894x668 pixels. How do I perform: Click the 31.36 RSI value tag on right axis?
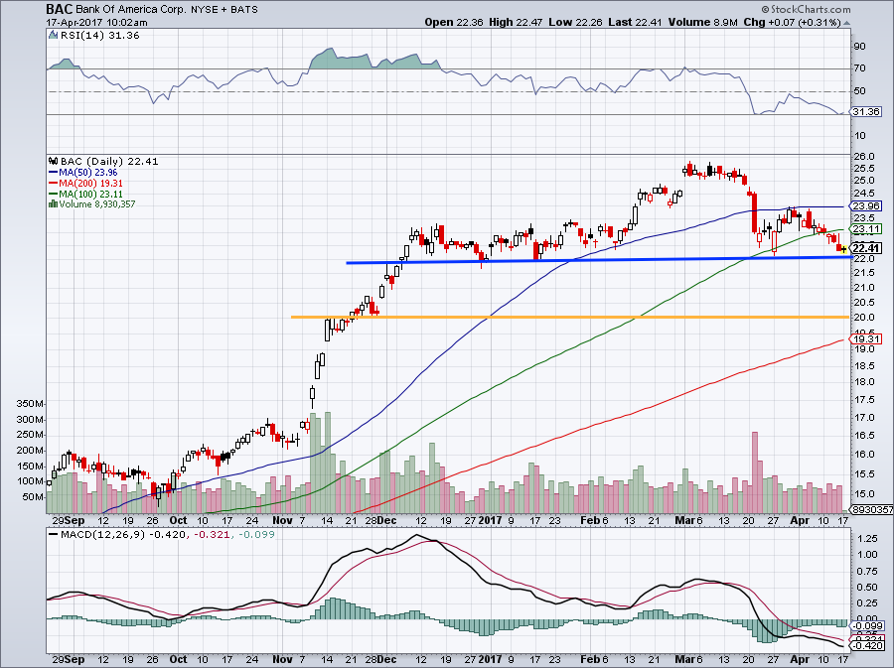pos(865,112)
